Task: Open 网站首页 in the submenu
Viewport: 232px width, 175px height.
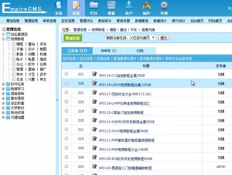Action: pos(215,21)
